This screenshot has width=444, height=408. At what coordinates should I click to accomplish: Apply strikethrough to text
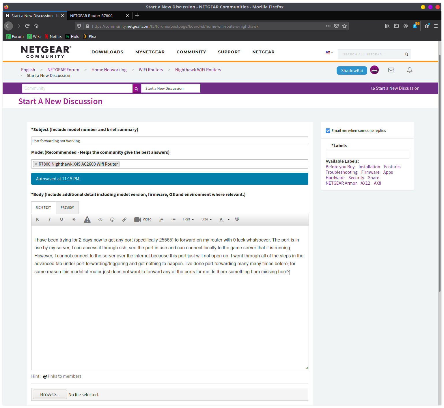pos(74,220)
